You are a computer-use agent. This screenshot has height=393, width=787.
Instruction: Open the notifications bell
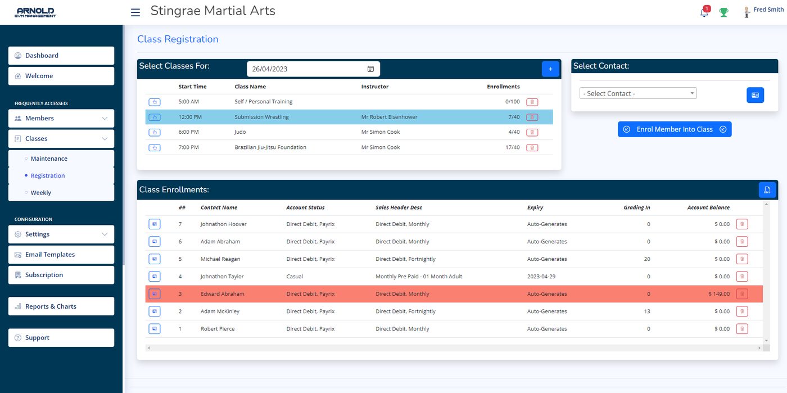tap(704, 12)
